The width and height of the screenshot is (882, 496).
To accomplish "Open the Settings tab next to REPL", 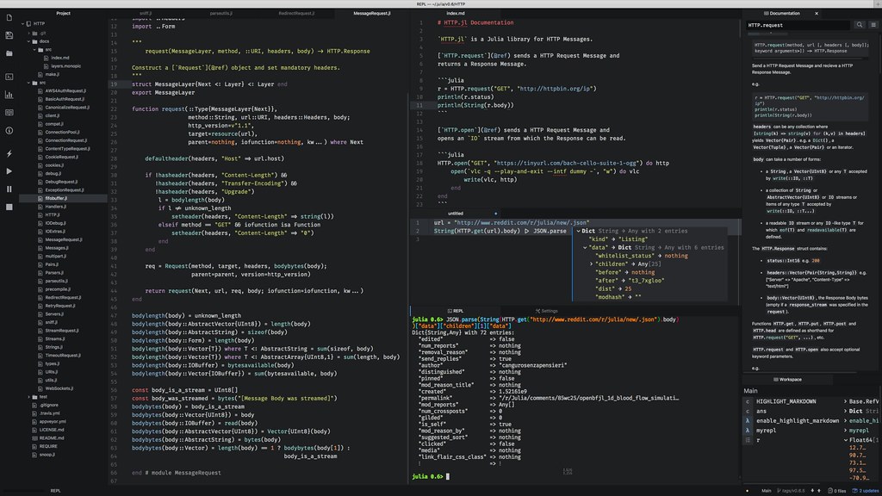I will (547, 311).
